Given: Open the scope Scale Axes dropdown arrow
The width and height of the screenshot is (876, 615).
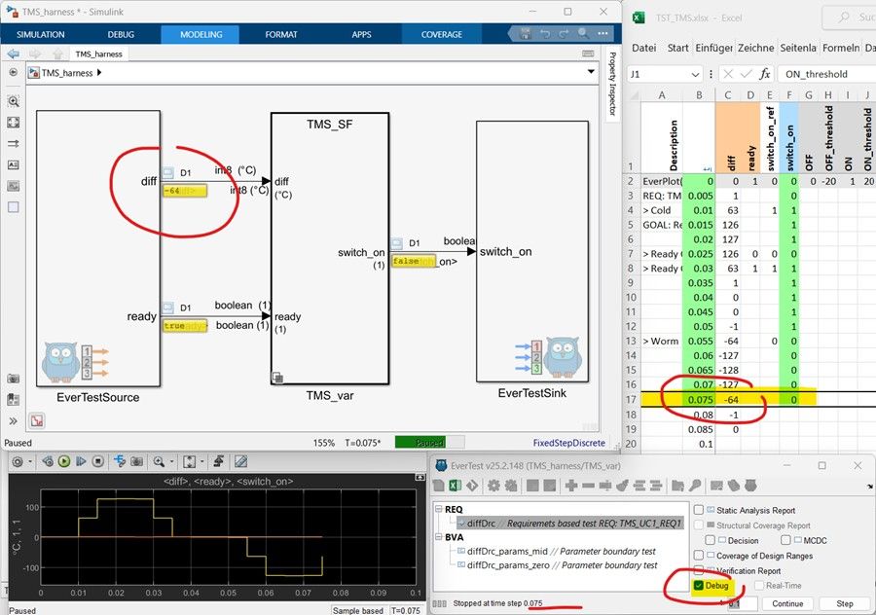Looking at the screenshot, I should (x=202, y=461).
